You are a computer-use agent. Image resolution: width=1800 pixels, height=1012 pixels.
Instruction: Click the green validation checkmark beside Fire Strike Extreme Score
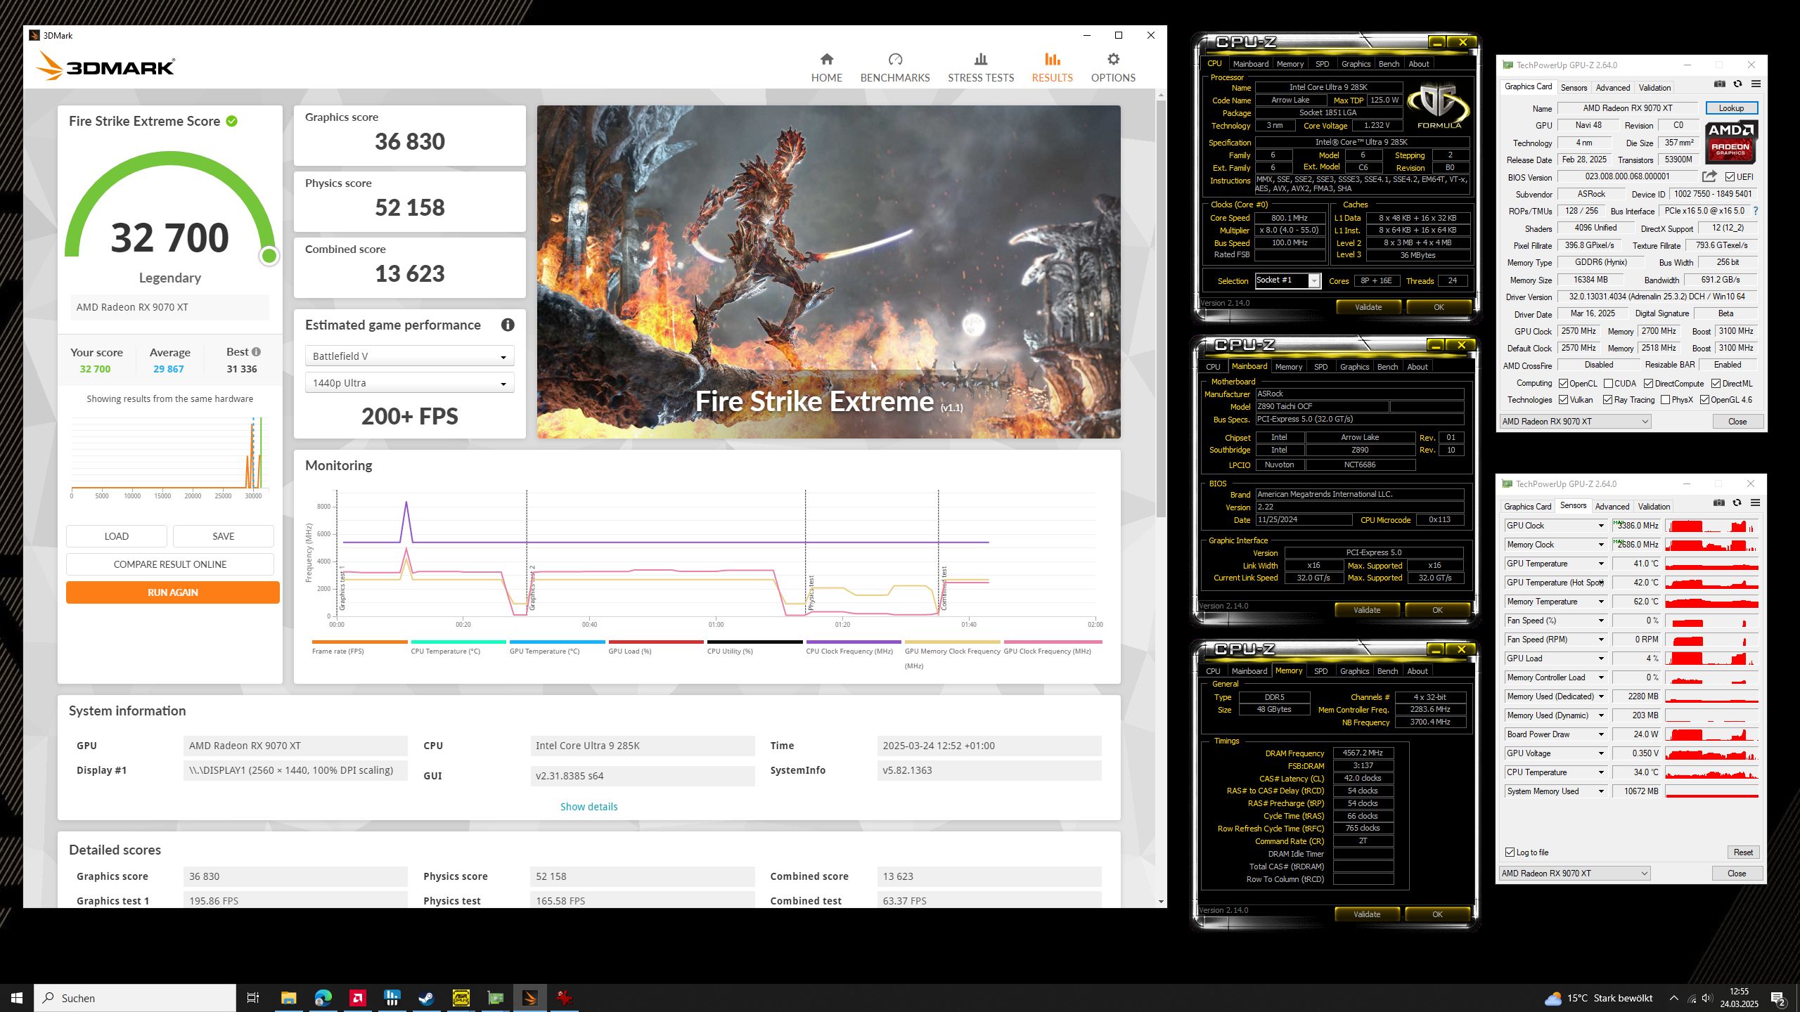point(231,121)
